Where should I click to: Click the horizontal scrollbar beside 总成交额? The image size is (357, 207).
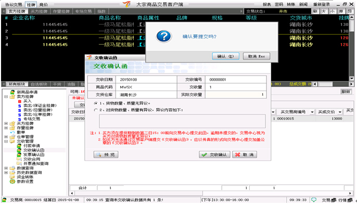[x=333, y=84]
